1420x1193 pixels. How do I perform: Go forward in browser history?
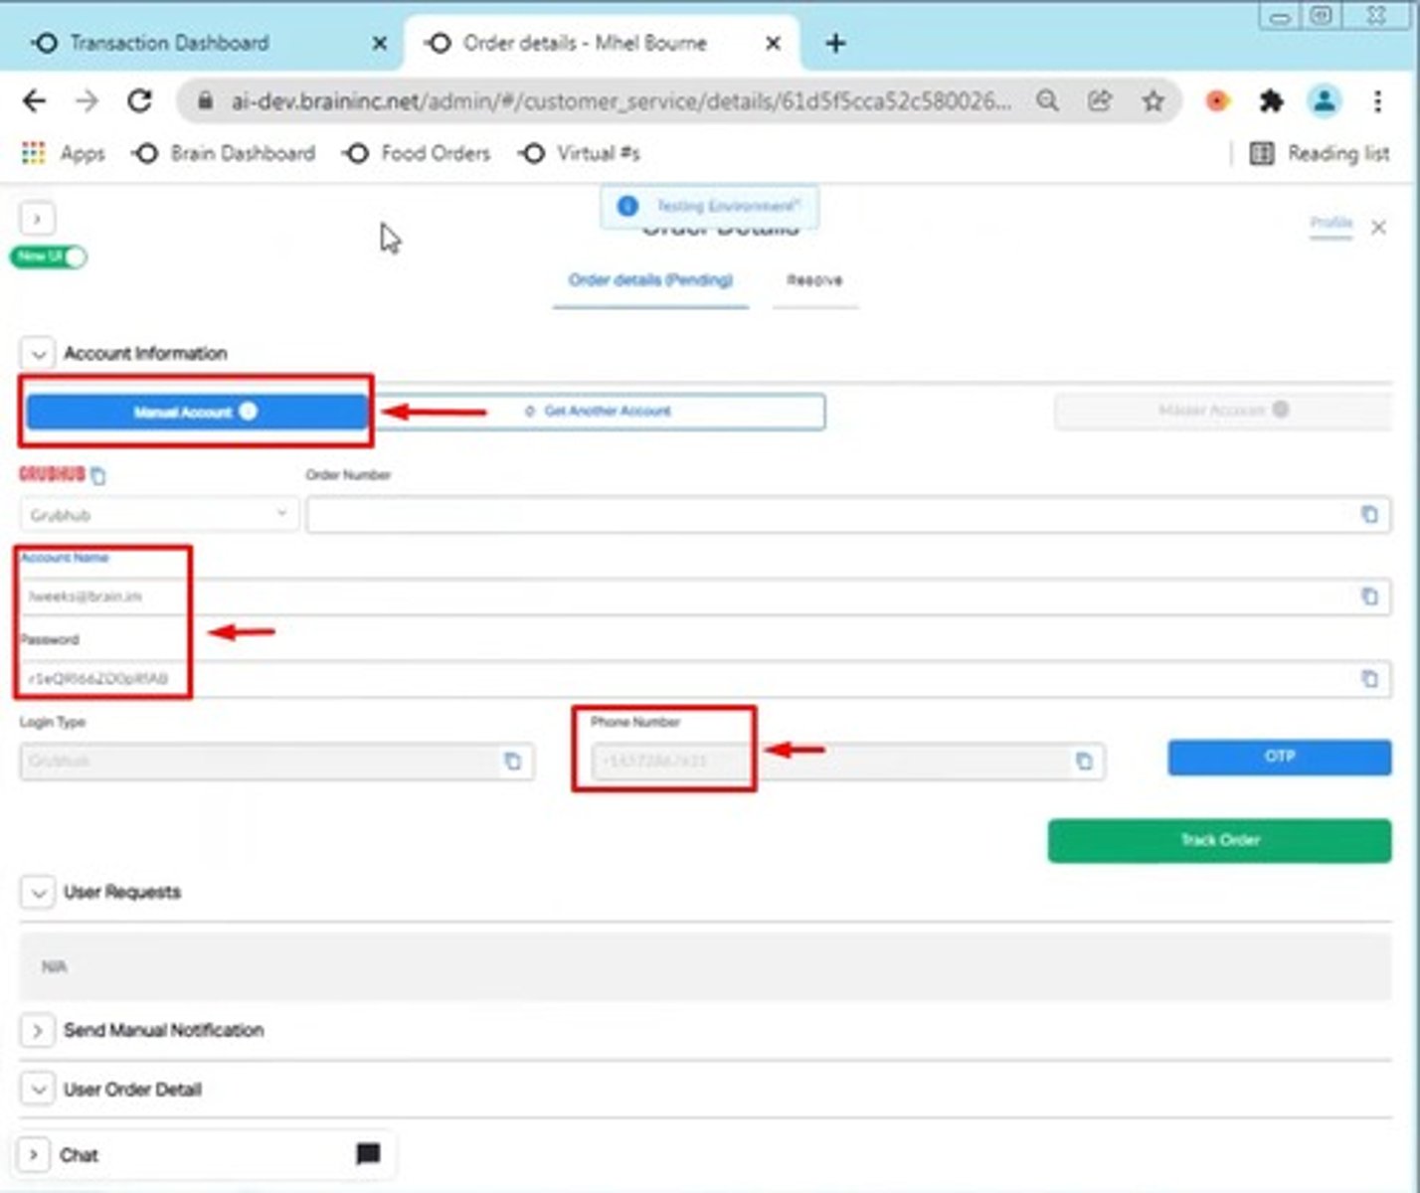[x=87, y=100]
